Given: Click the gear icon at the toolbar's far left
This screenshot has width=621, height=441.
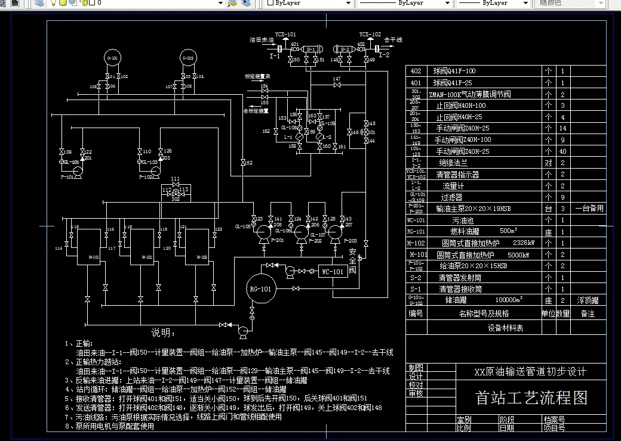Looking at the screenshot, I should point(3,4).
